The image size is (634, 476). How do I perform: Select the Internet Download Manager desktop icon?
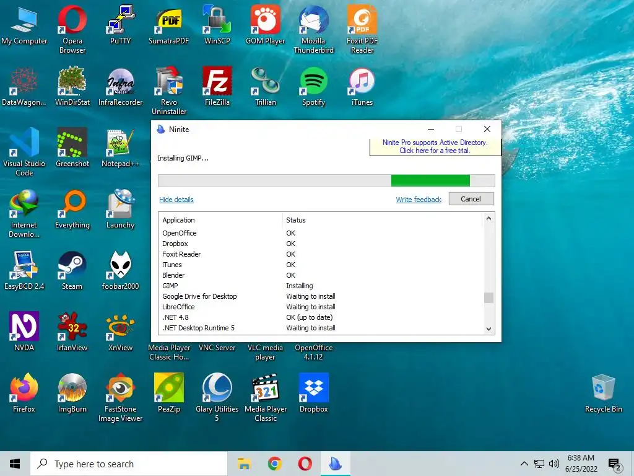click(24, 214)
